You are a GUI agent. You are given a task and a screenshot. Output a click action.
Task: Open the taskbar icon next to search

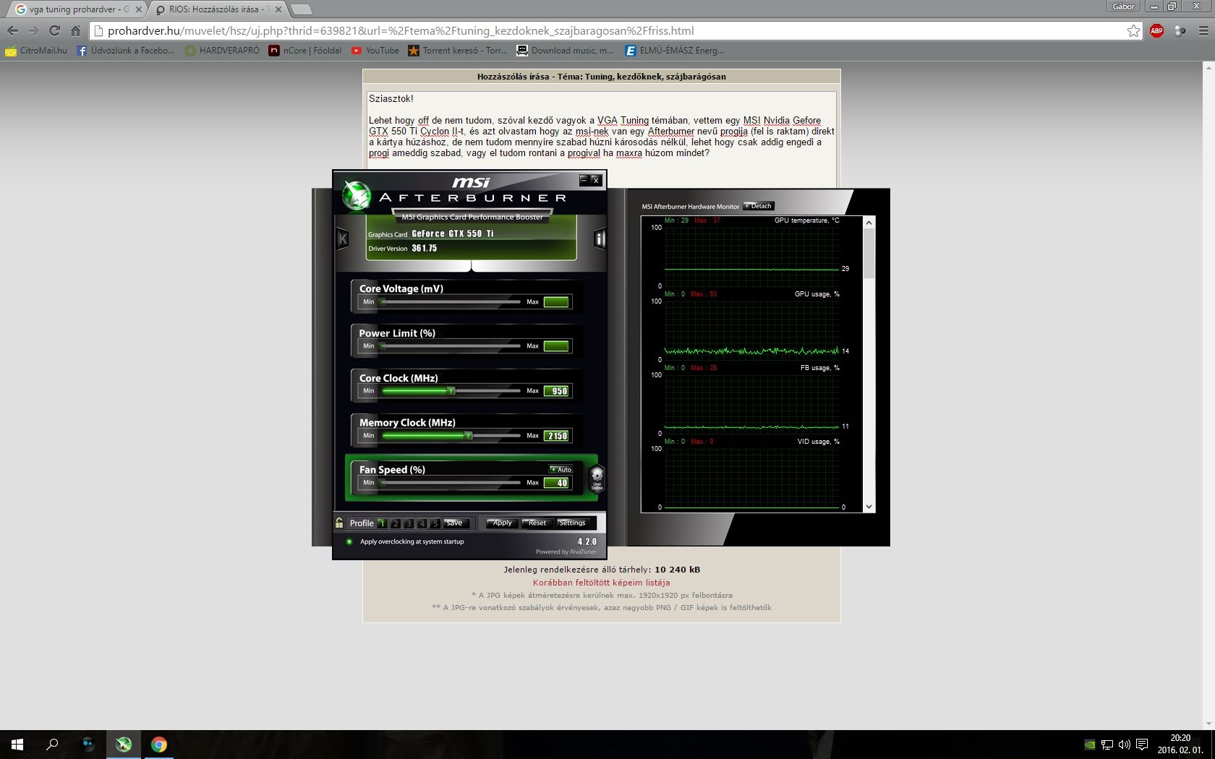tap(88, 744)
